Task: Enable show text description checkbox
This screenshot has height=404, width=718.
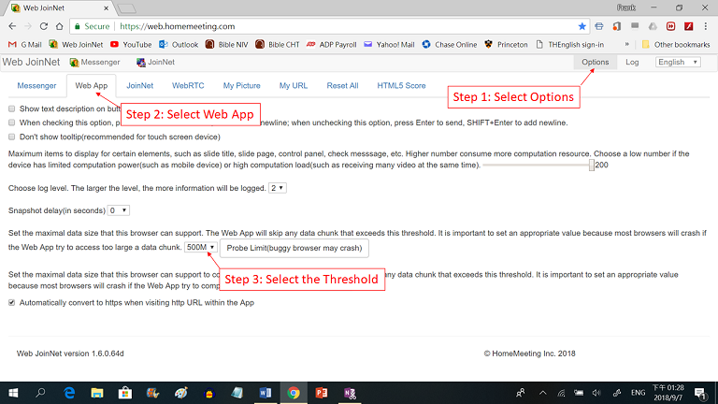Action: click(11, 109)
